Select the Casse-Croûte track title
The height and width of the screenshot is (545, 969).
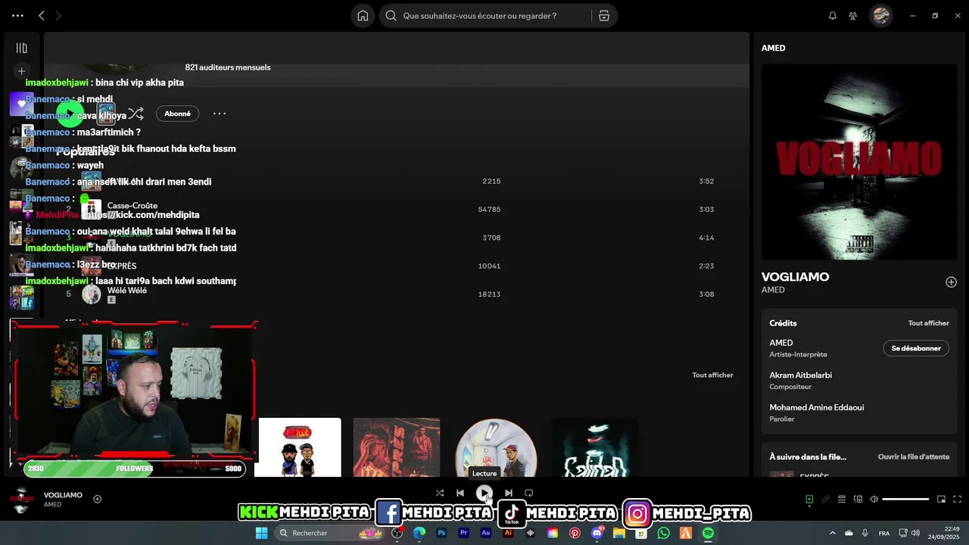(132, 205)
